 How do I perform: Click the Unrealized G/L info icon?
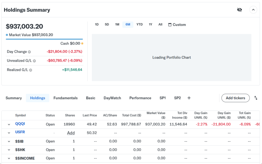point(34,61)
